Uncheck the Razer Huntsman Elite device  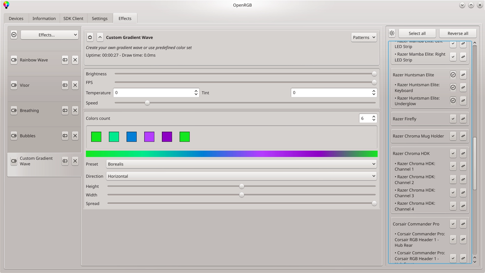tap(453, 75)
